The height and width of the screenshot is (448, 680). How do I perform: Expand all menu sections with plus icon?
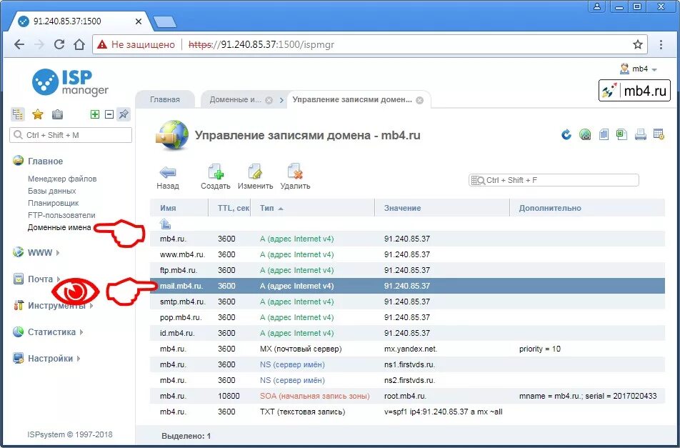click(x=94, y=114)
